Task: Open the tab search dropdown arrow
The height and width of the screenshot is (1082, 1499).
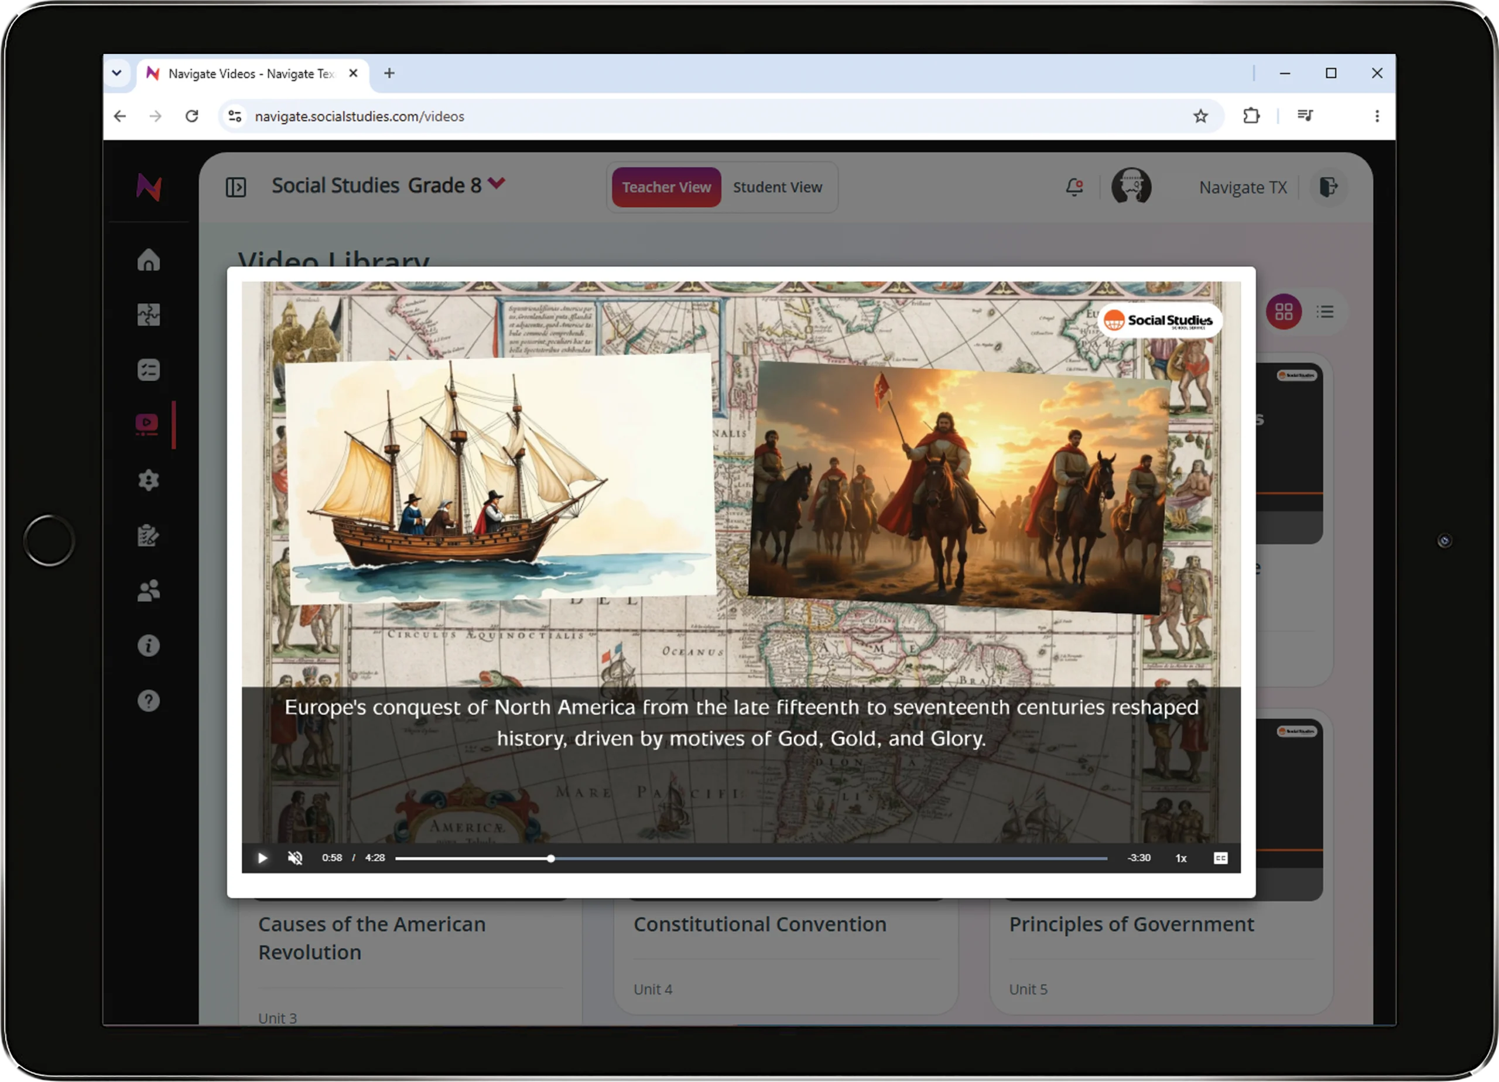Action: [x=117, y=73]
